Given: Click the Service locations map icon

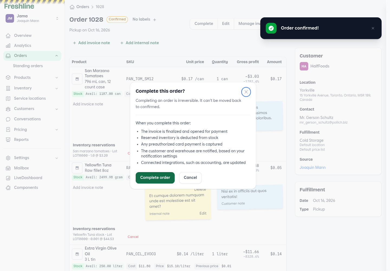Looking at the screenshot, I should click(8, 98).
